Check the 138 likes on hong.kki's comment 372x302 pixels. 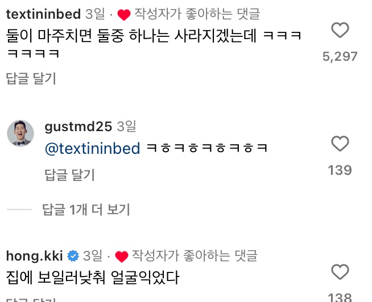point(340,296)
